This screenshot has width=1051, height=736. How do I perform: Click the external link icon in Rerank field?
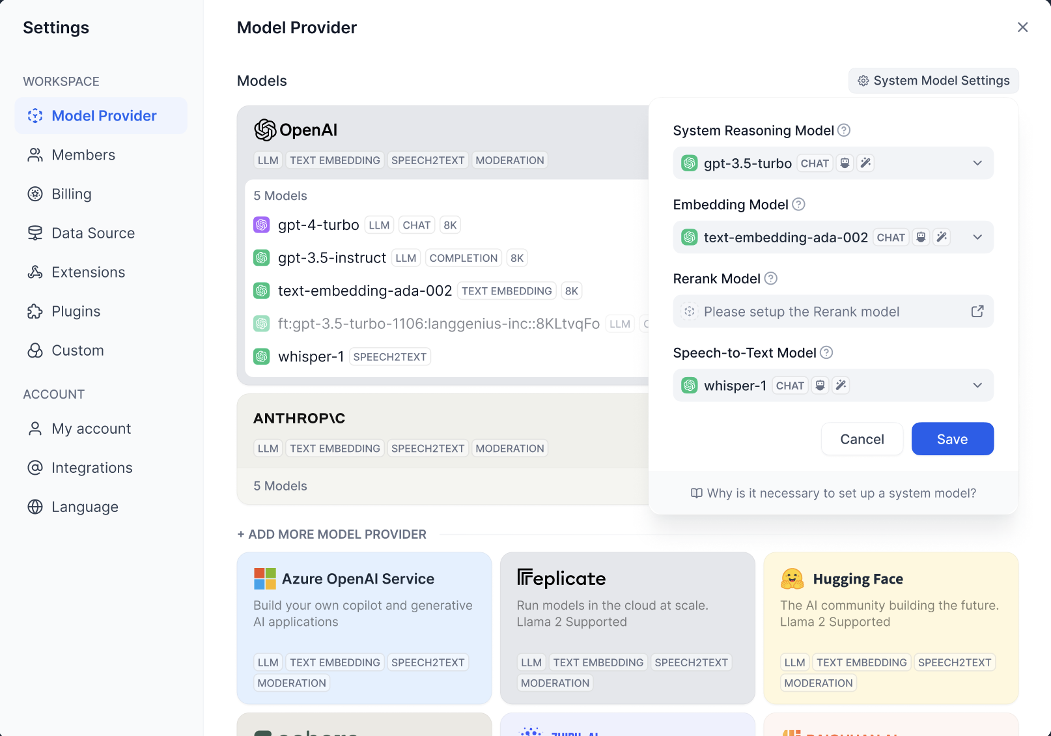click(977, 311)
